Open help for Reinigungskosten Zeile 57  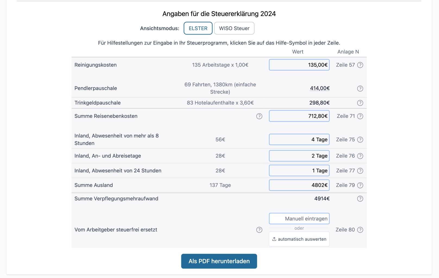point(360,65)
